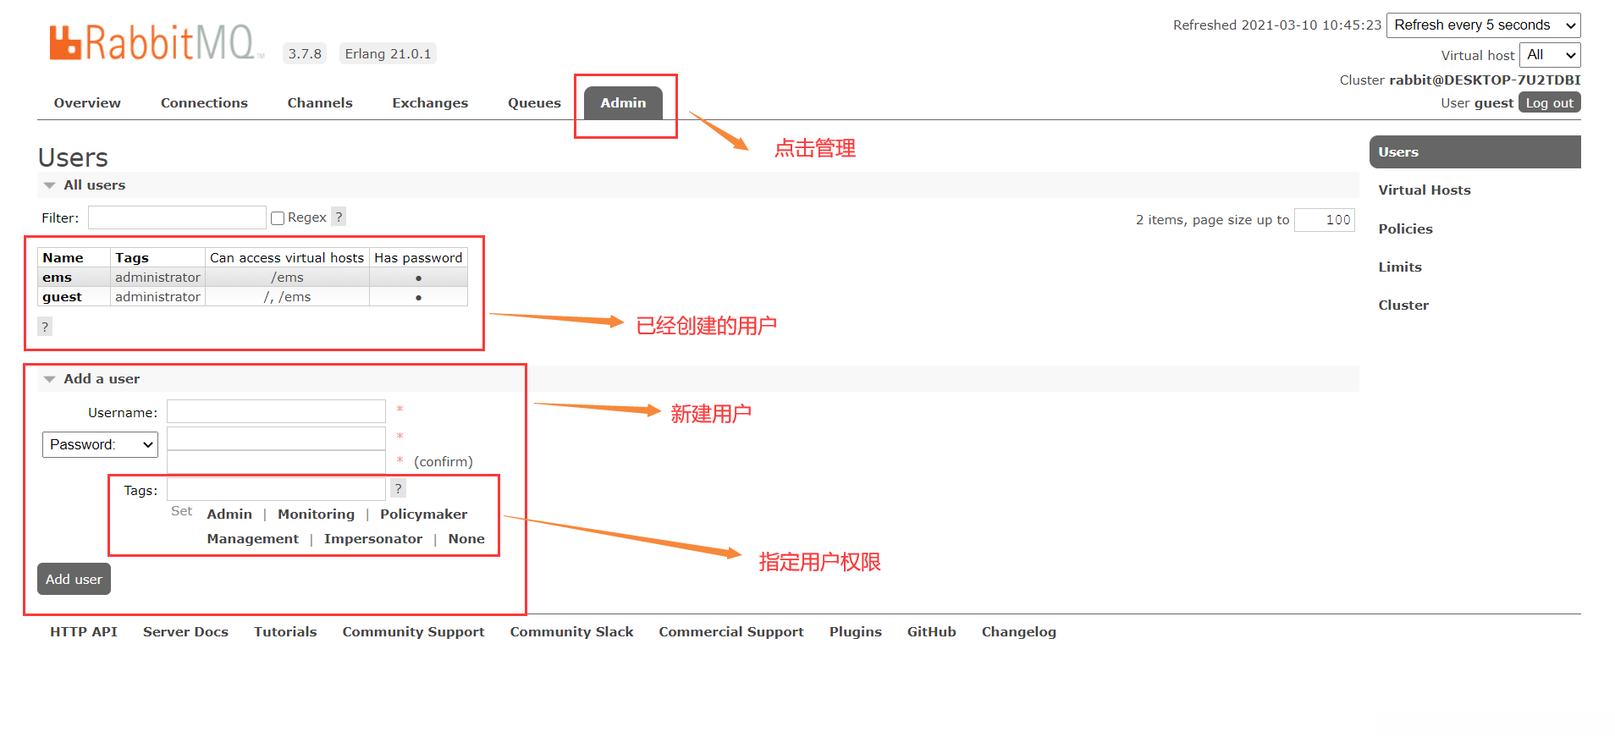The height and width of the screenshot is (743, 1615).
Task: Open the Community Support footer link
Action: click(x=413, y=632)
